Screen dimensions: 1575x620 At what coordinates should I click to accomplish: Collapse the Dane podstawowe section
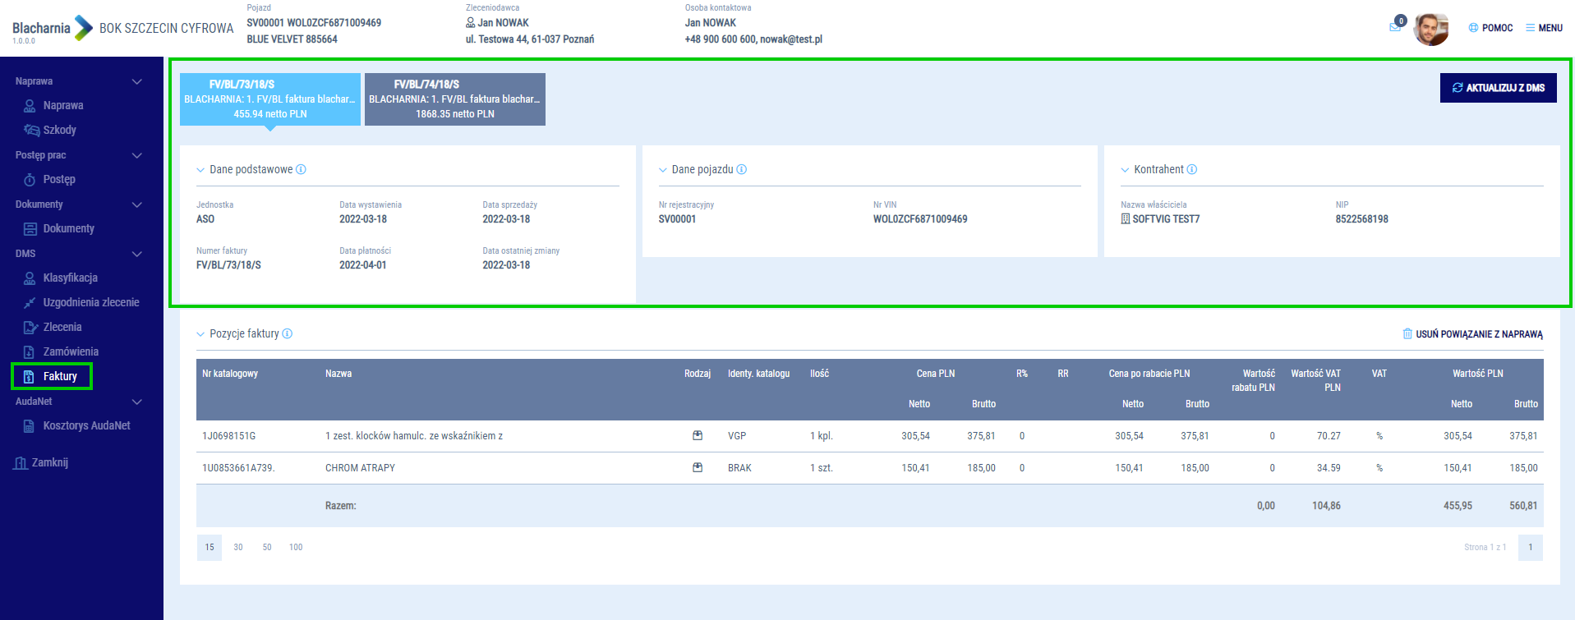coord(200,170)
